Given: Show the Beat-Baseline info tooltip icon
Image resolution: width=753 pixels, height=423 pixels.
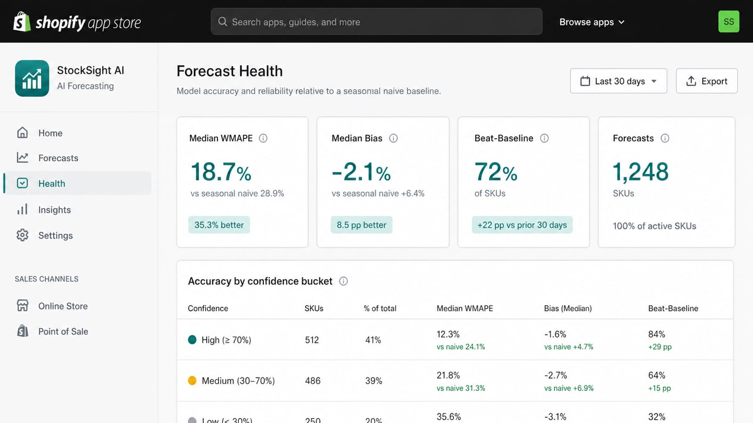Looking at the screenshot, I should (x=545, y=138).
